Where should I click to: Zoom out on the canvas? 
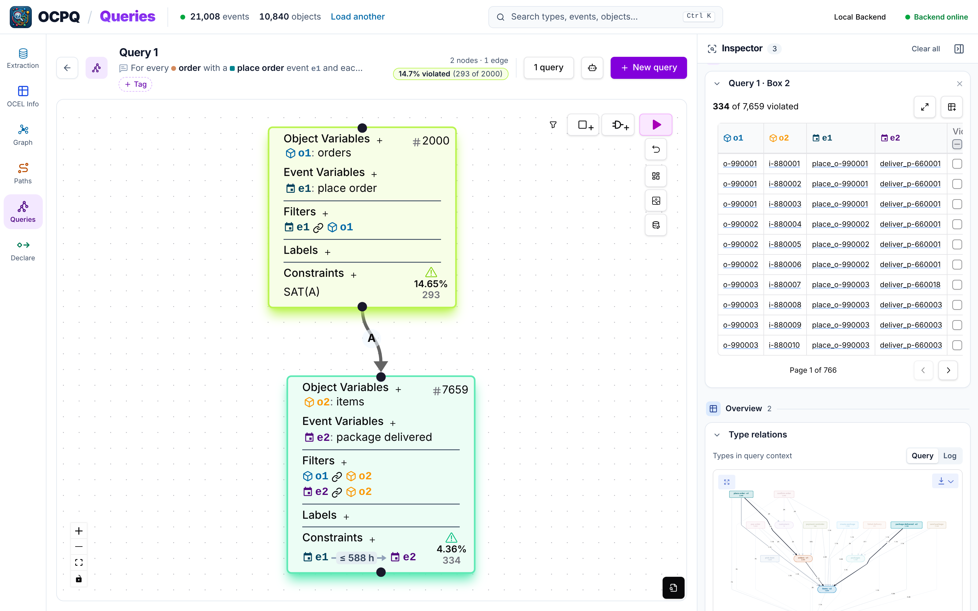pos(79,547)
